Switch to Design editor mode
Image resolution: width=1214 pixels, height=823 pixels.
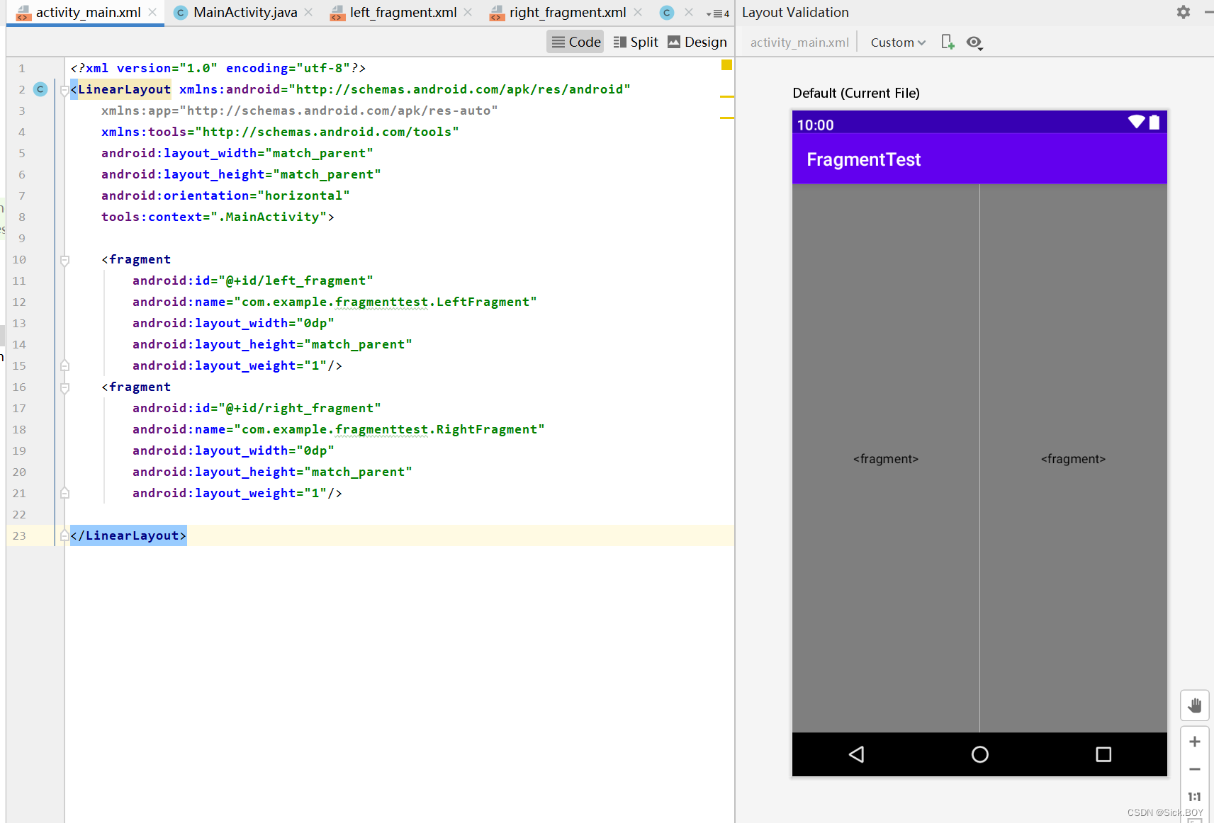pos(697,41)
